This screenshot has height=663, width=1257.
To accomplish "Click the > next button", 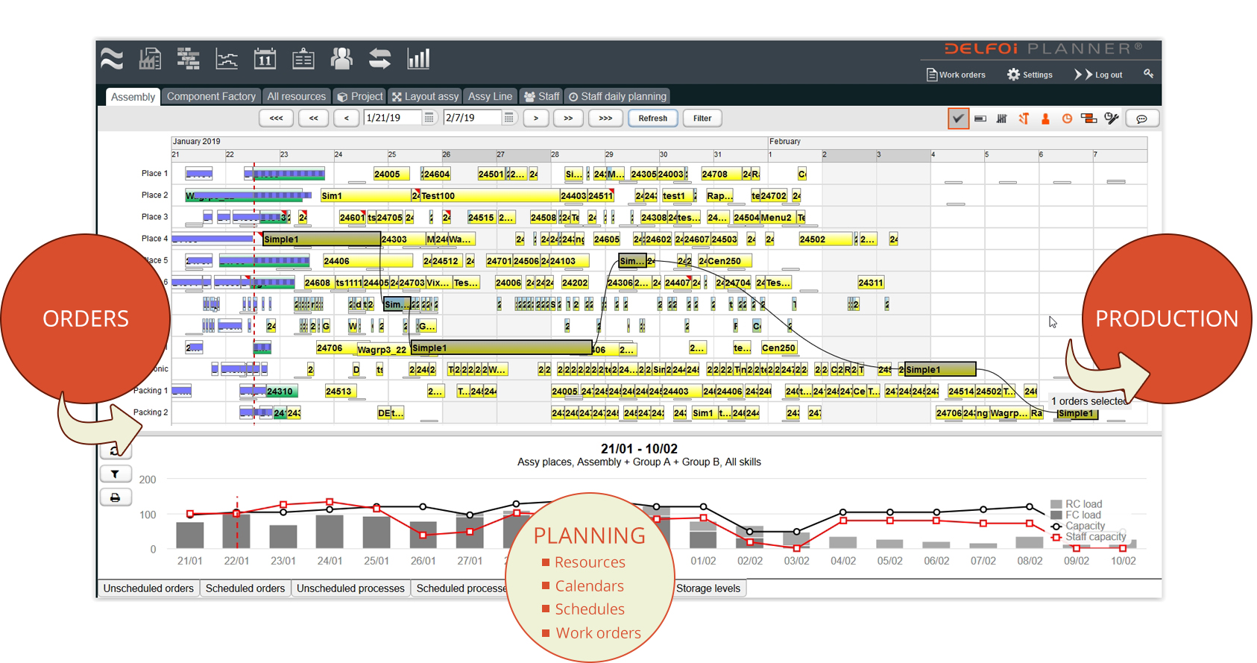I will (535, 118).
